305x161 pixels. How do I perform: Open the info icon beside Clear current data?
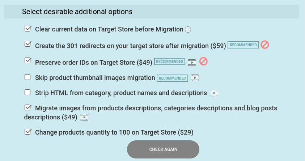coord(188,30)
